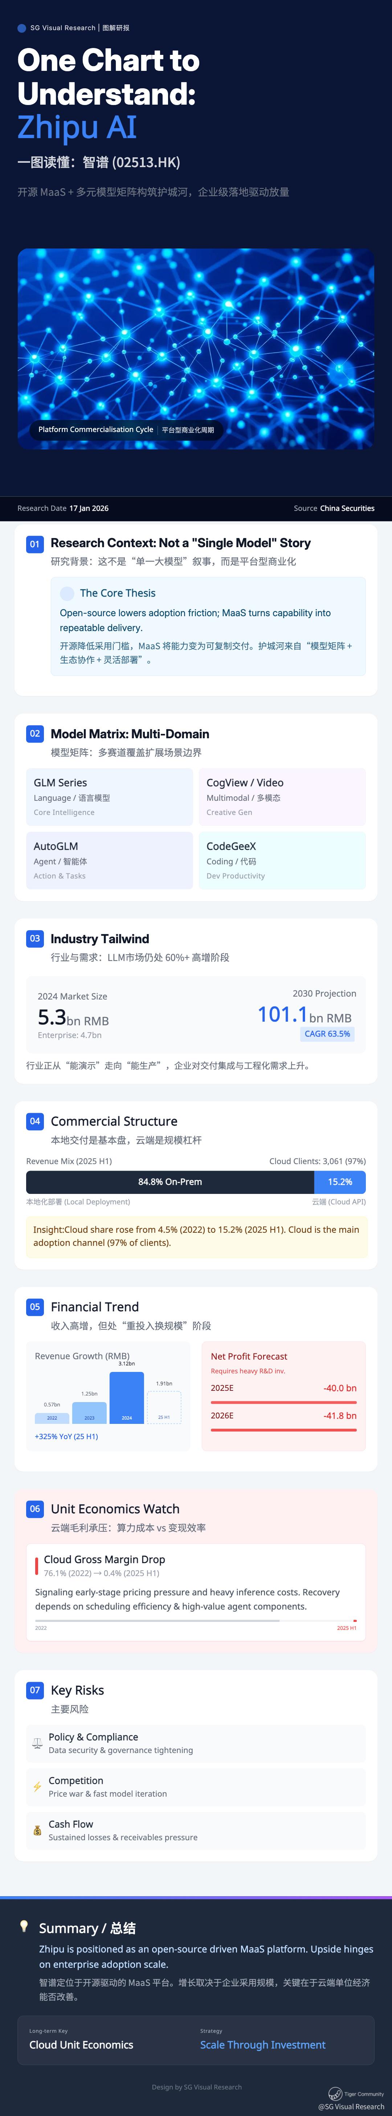Click the blue dot logo beside SG Visual Research
The height and width of the screenshot is (2116, 392).
click(21, 28)
